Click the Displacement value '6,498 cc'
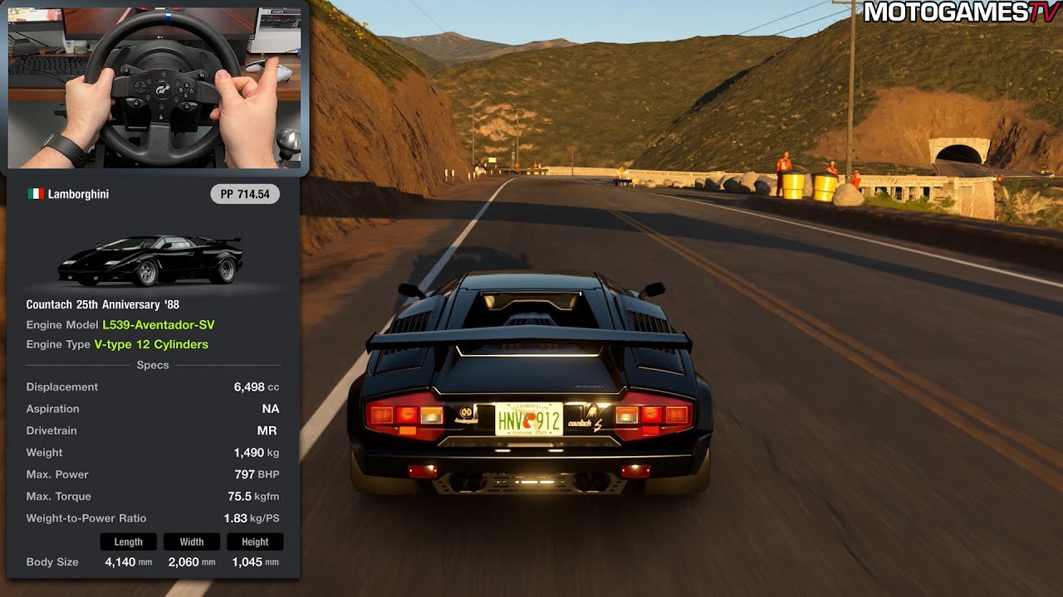 (257, 387)
